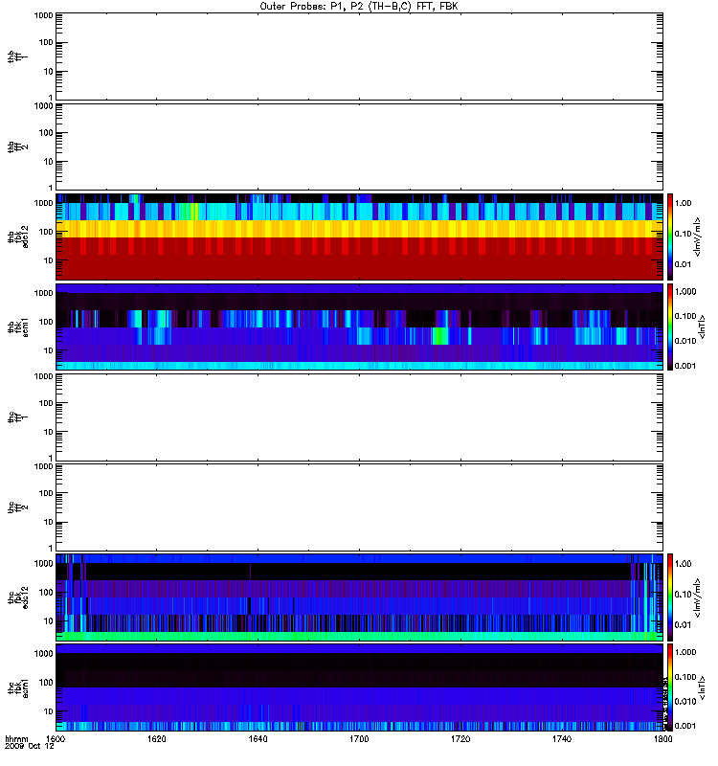Click the "1000" y-axis label of thb fff 1
This screenshot has width=718, height=766.
tap(43, 15)
